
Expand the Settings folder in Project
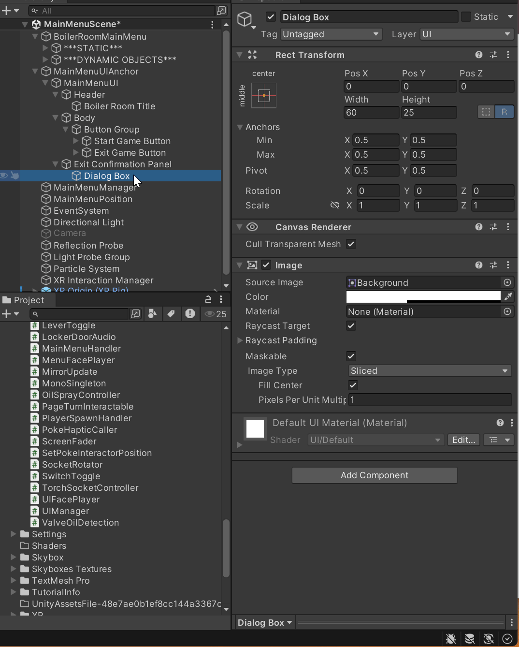[x=14, y=534]
